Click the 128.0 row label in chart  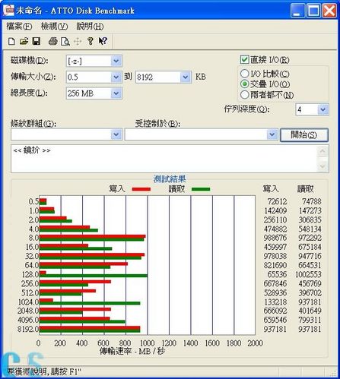pyautogui.click(x=30, y=274)
